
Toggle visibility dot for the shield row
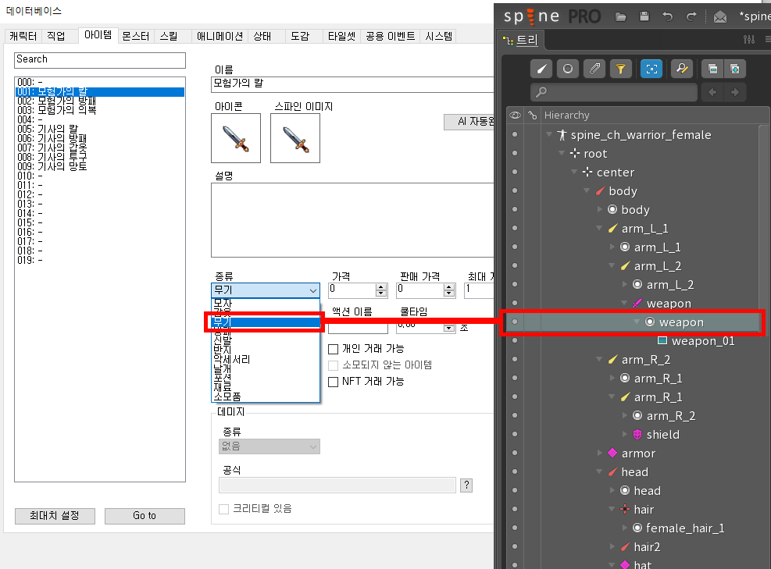tap(514, 435)
